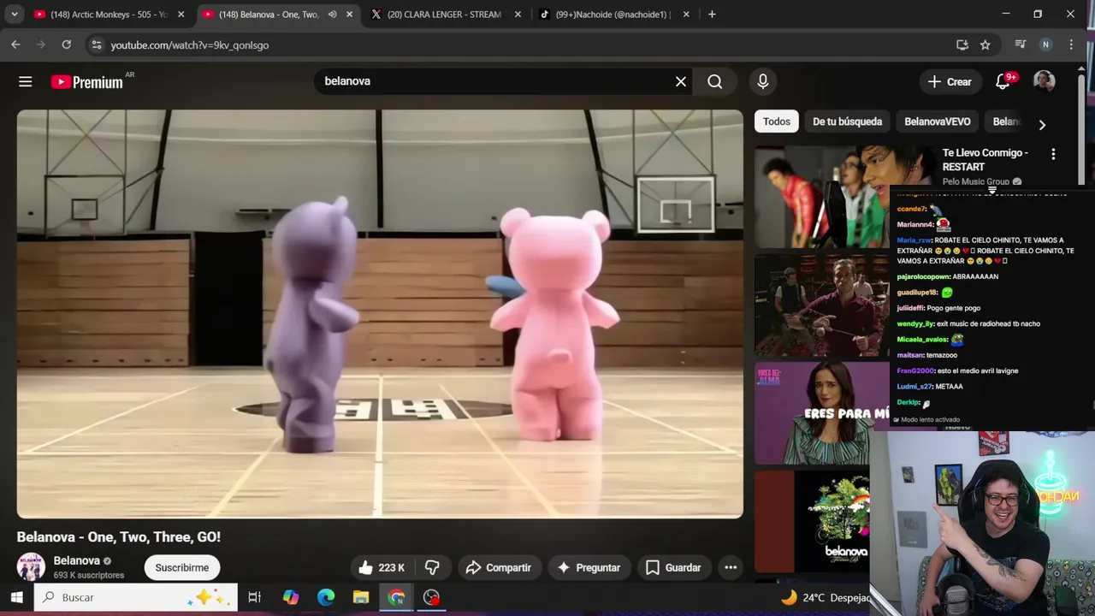The width and height of the screenshot is (1095, 616).
Task: Click the browser address bar URL
Action: pos(190,44)
